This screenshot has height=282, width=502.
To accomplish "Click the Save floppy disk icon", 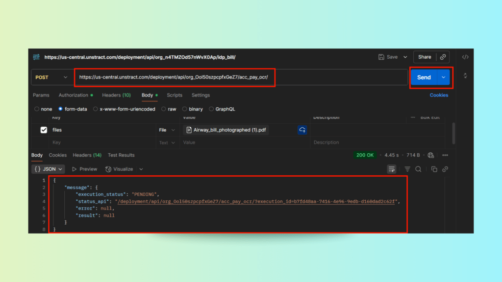I will pos(381,57).
